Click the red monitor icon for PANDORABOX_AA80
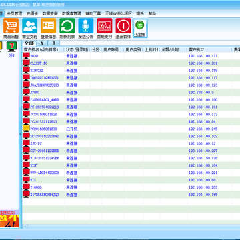The image size is (240, 240). [x=26, y=99]
